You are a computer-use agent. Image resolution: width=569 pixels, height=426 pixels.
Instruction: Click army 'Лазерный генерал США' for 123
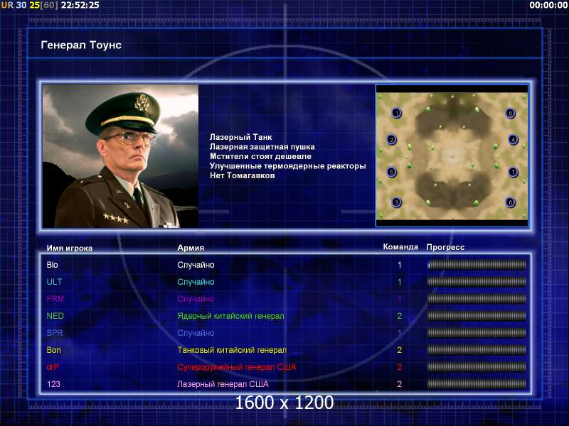[x=223, y=384]
